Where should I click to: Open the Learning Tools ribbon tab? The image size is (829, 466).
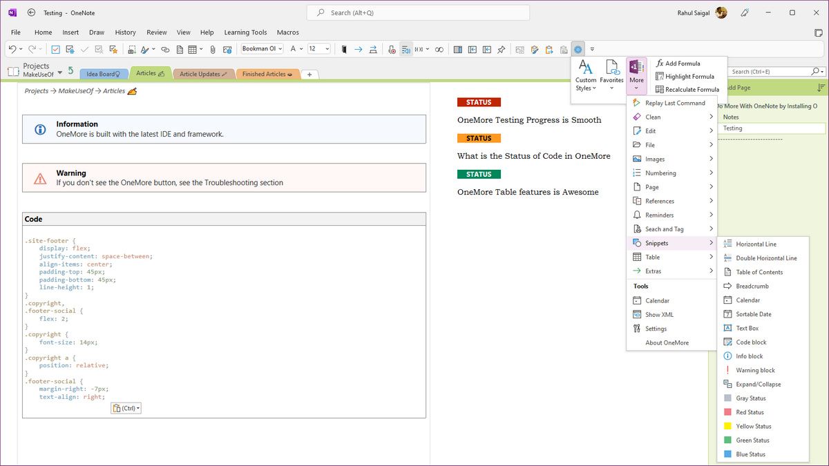click(245, 32)
